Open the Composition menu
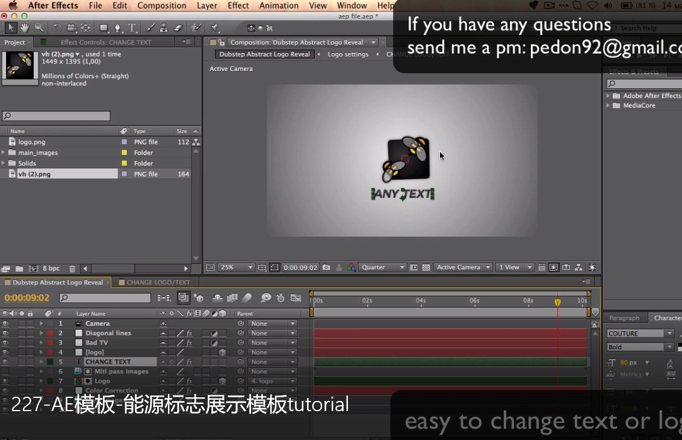The height and width of the screenshot is (440, 682). [x=162, y=5]
